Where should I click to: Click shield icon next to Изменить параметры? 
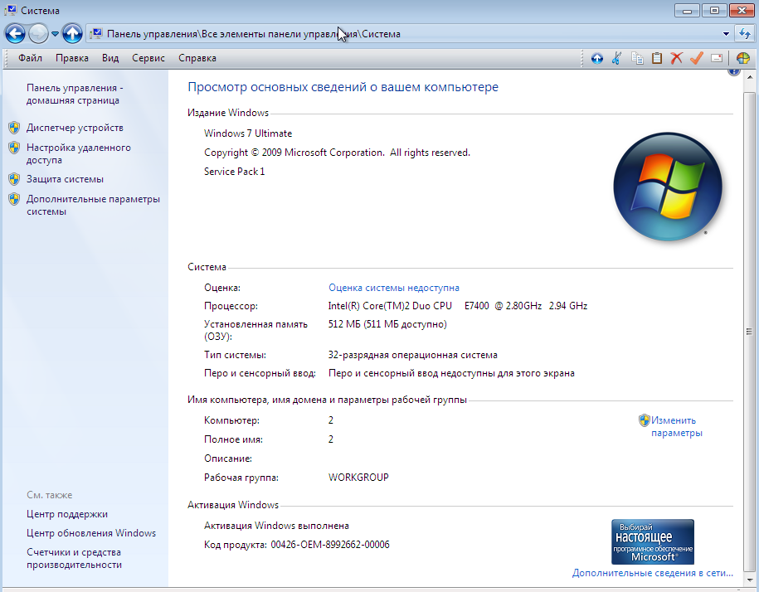tap(644, 420)
